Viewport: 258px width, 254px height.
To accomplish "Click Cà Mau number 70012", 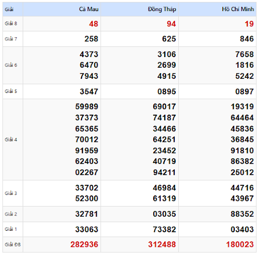I will tap(87, 139).
